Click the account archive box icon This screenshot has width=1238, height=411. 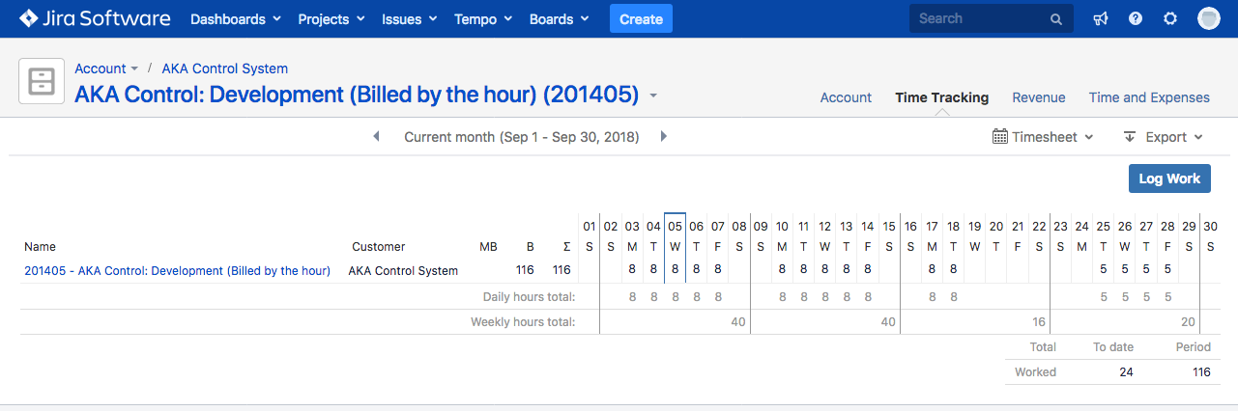(42, 81)
